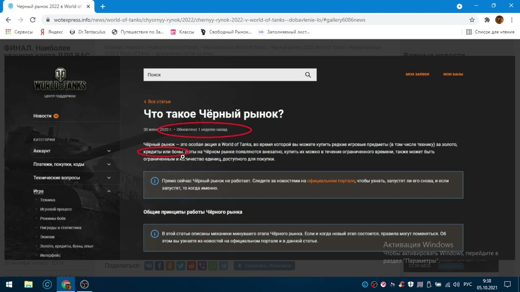This screenshot has height=292, width=520.
Task: Click the search magnifier icon in support center
Action: tap(308, 75)
